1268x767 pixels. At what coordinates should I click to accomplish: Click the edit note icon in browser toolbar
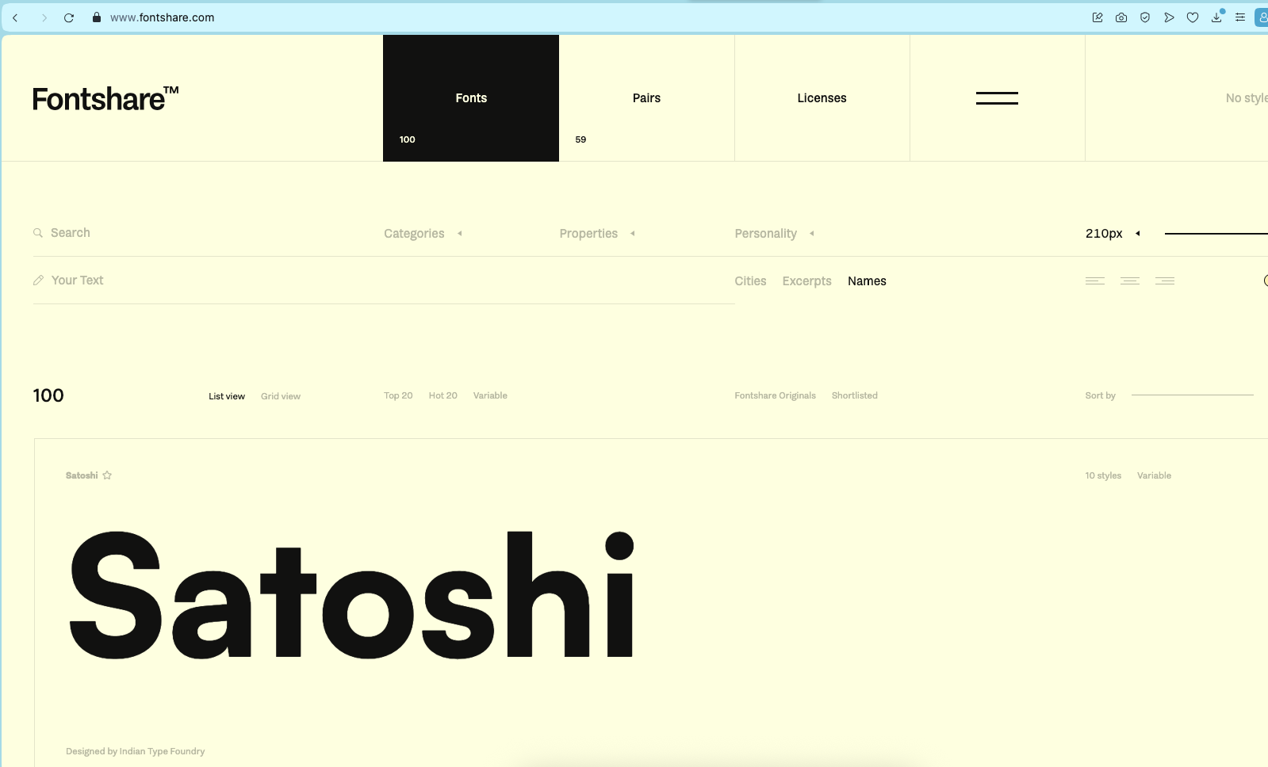coord(1098,17)
